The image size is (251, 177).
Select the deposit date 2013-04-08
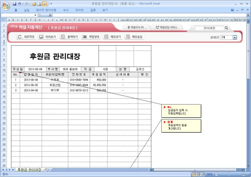tap(31, 90)
